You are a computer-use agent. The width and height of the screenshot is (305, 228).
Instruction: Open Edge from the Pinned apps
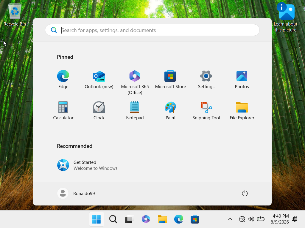tap(63, 80)
